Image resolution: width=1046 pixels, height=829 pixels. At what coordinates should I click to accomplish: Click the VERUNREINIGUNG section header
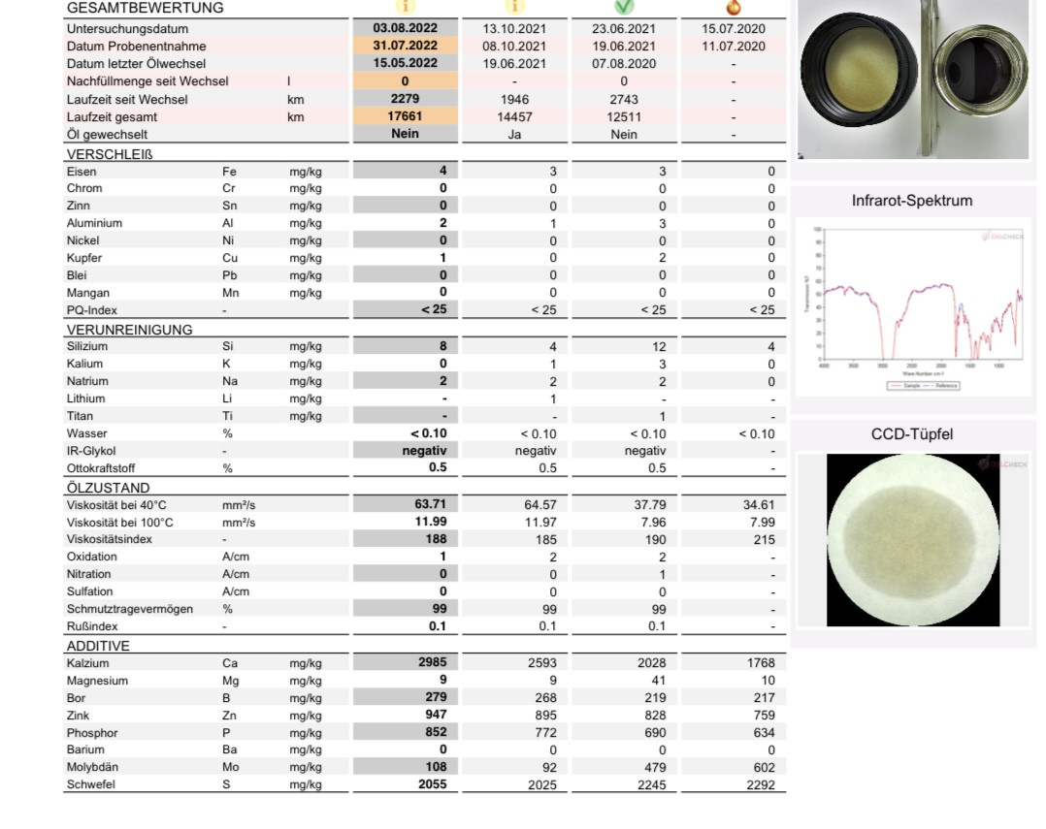pyautogui.click(x=129, y=330)
